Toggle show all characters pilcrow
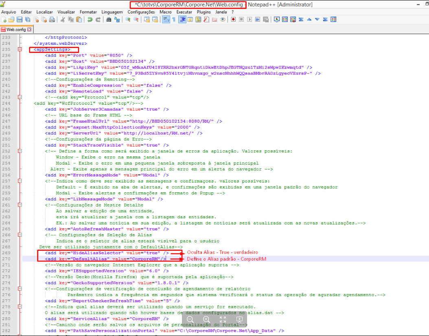Image resolution: width=429 pixels, height=336 pixels. pyautogui.click(x=174, y=20)
